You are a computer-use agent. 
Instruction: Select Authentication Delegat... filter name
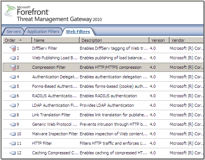[55, 77]
